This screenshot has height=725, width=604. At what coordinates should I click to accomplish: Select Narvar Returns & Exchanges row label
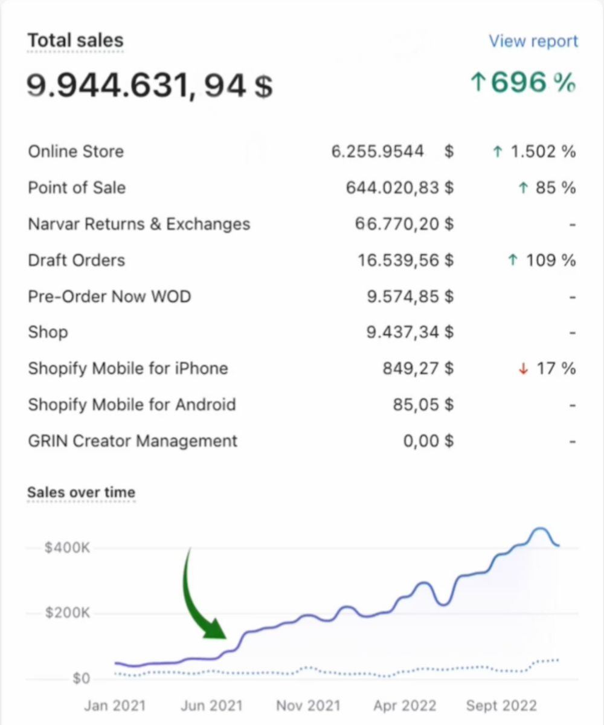point(139,224)
